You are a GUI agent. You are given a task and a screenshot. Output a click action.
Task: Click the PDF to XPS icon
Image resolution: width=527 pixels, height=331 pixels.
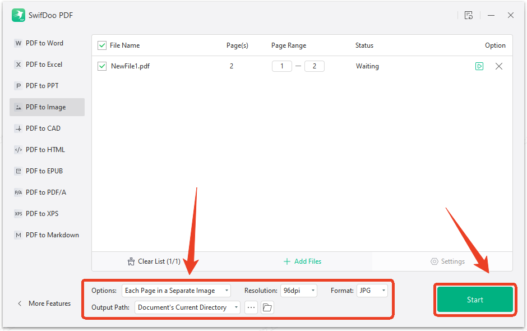coord(19,214)
